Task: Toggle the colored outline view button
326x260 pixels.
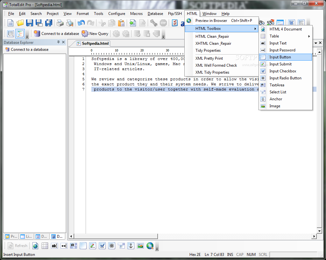Action: click(x=20, y=34)
